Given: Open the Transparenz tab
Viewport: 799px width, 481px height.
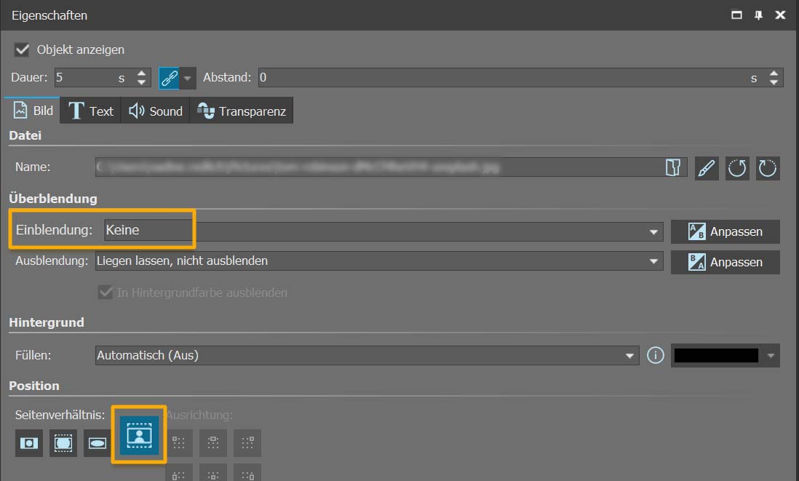Looking at the screenshot, I should point(242,111).
